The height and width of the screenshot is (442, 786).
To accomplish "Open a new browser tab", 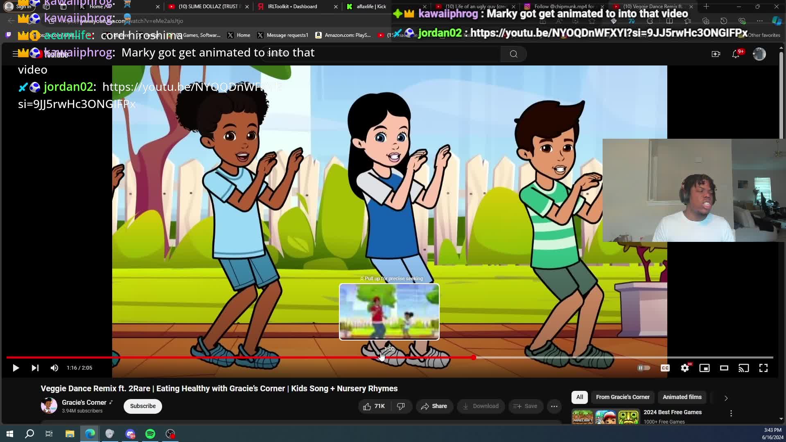I will point(707,7).
